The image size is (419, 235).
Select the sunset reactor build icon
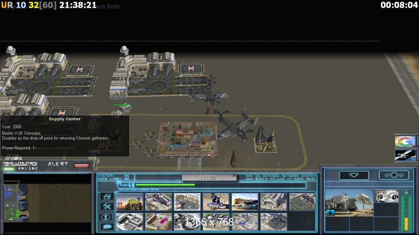[130, 202]
